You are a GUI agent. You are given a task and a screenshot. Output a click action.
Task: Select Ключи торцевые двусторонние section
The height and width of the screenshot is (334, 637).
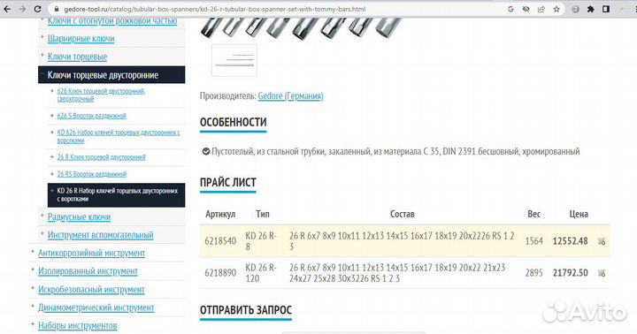(111, 75)
